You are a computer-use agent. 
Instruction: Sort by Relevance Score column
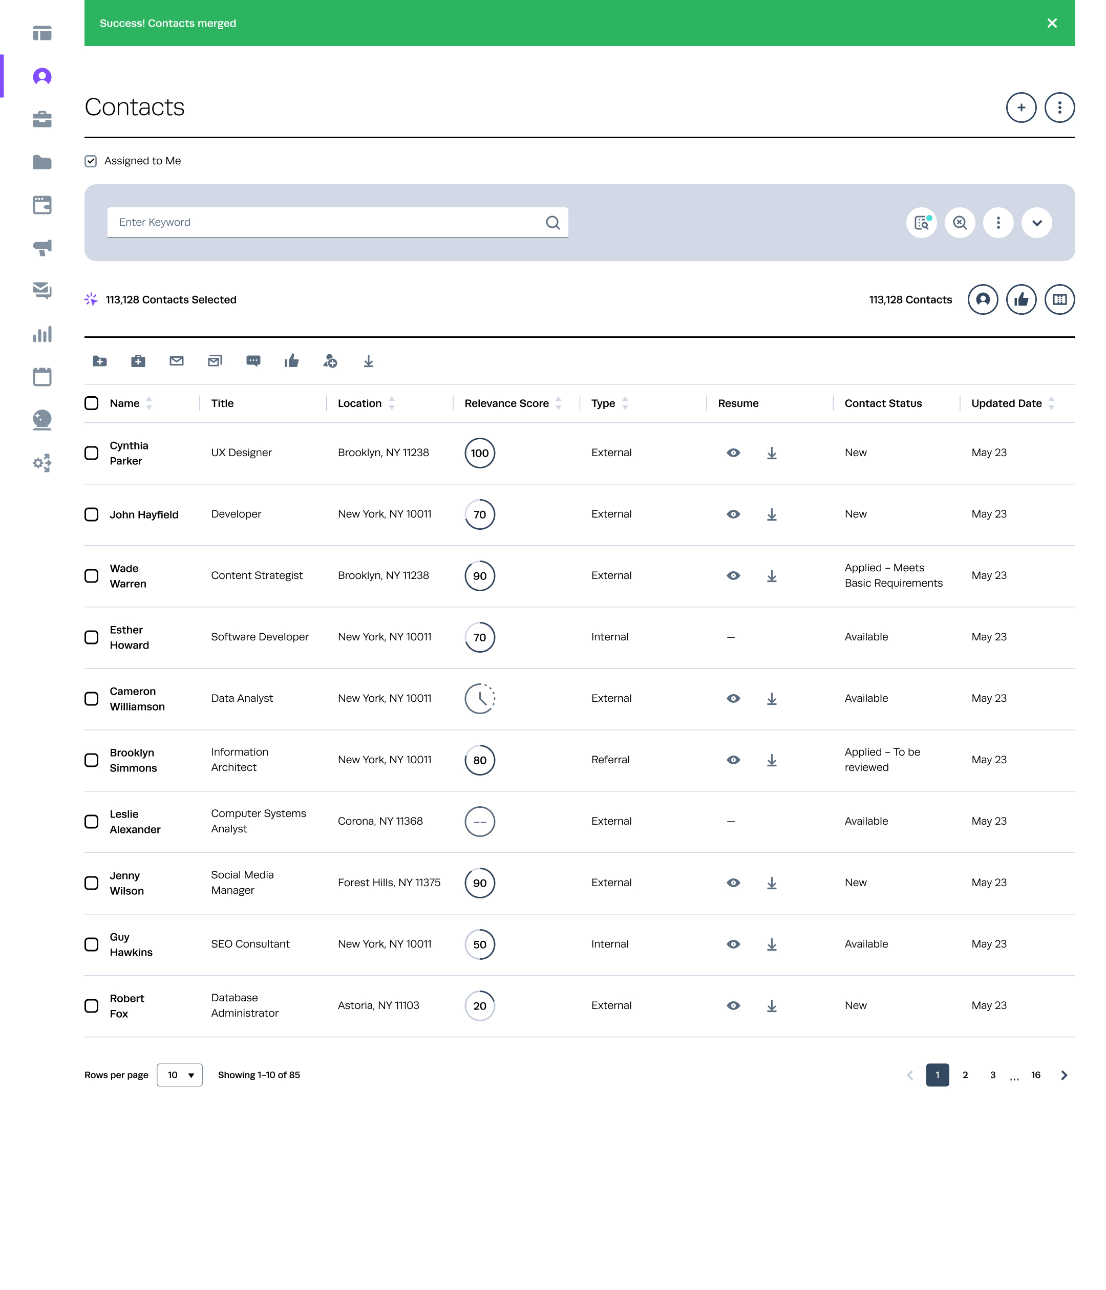pos(558,403)
